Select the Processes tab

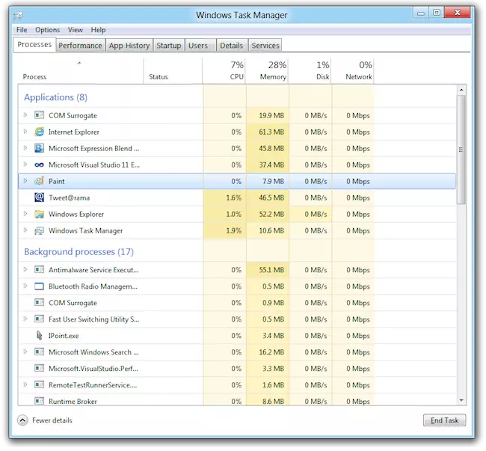tap(34, 45)
